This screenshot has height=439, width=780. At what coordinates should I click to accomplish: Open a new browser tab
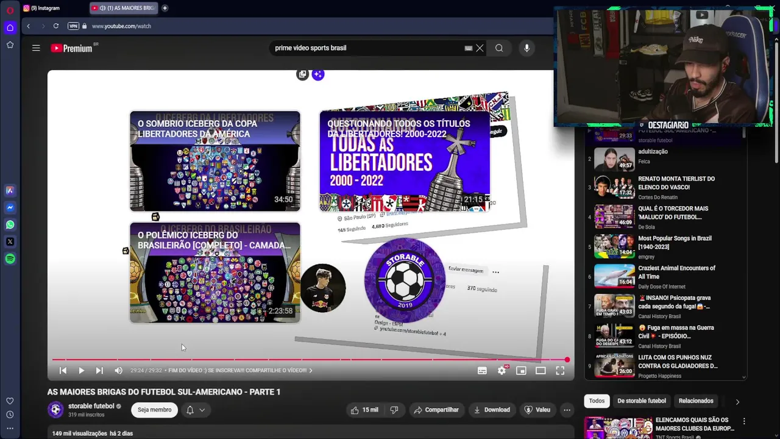coord(165,8)
